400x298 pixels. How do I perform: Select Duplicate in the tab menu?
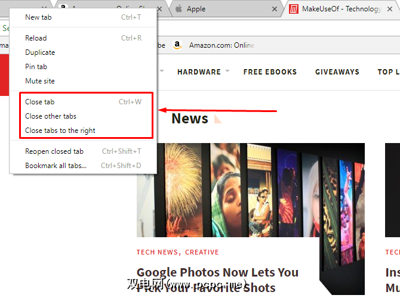click(83, 52)
